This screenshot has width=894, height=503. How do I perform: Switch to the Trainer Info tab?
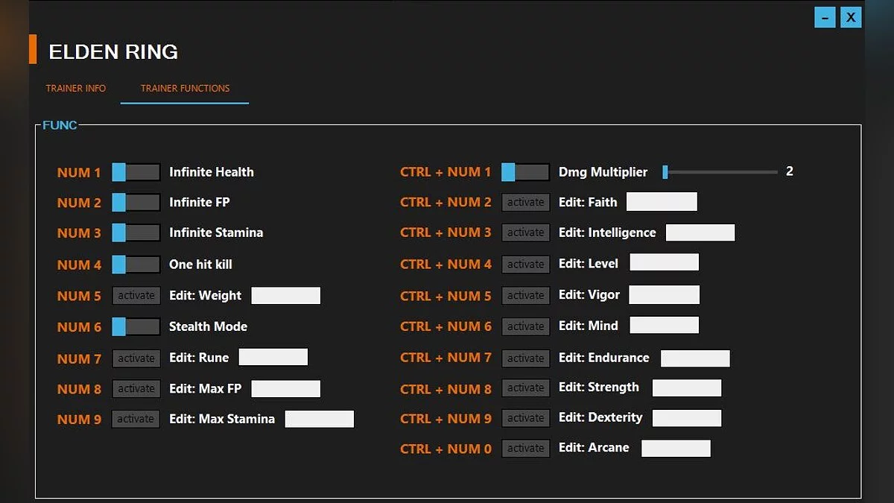click(76, 88)
